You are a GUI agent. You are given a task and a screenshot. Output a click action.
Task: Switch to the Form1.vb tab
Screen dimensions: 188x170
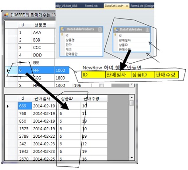(x=91, y=6)
